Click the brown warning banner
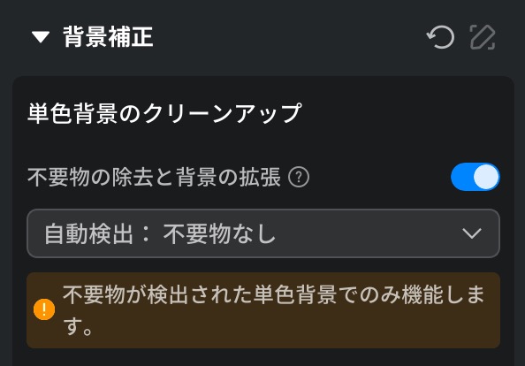The height and width of the screenshot is (366, 525). coord(263,310)
